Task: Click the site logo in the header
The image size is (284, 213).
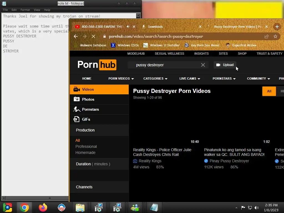Action: [x=97, y=65]
